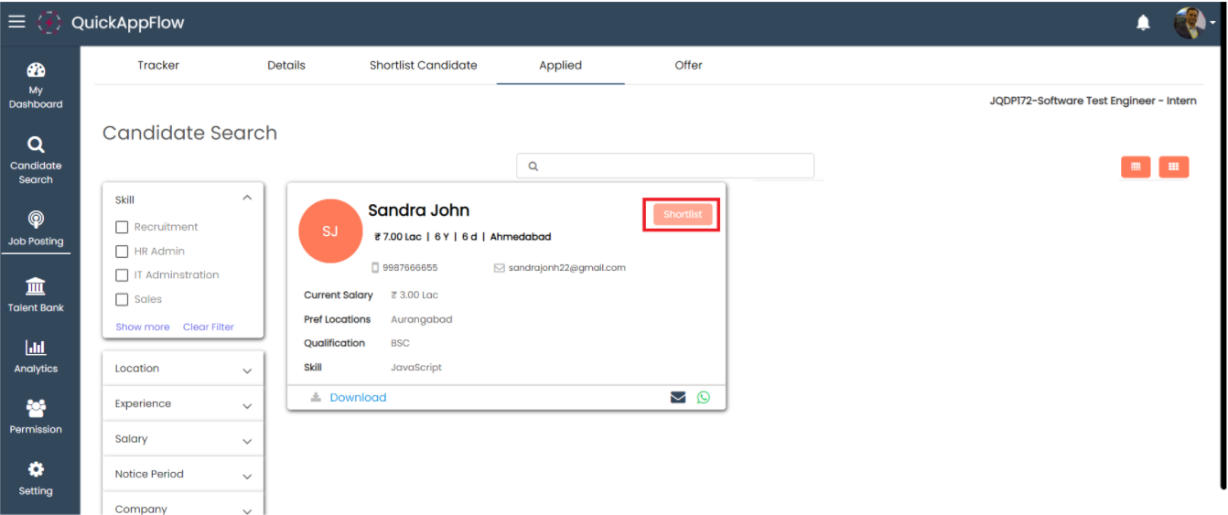The width and height of the screenshot is (1228, 515).
Task: Open Analytics from the sidebar
Action: [x=36, y=356]
